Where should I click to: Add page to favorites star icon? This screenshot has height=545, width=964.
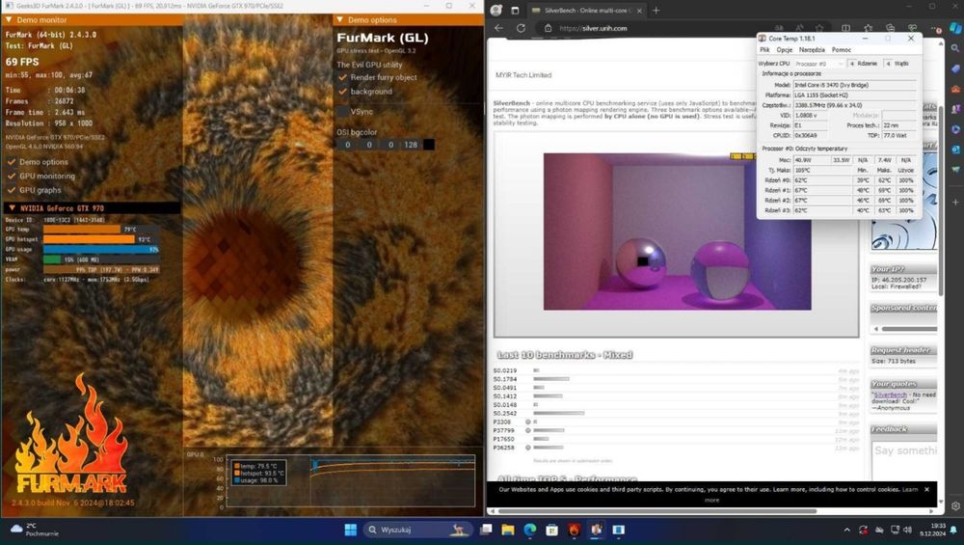819,28
